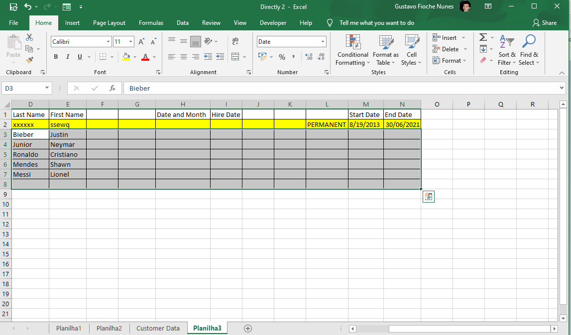Toggle Bold formatting

pos(56,57)
